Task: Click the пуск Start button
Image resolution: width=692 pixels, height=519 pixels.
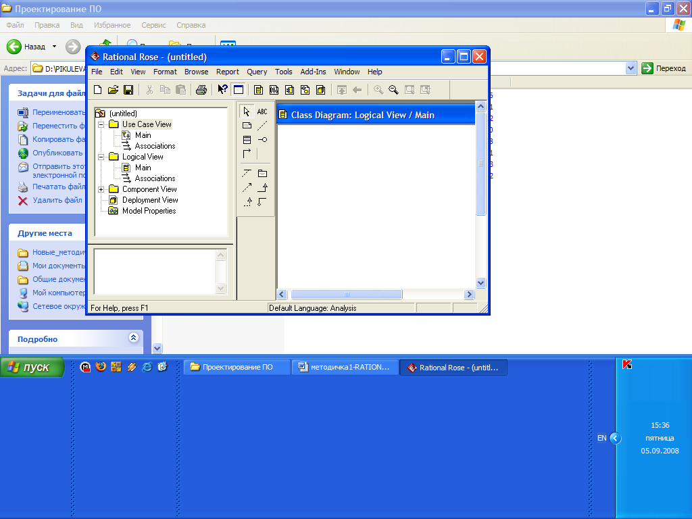Action: pyautogui.click(x=32, y=367)
